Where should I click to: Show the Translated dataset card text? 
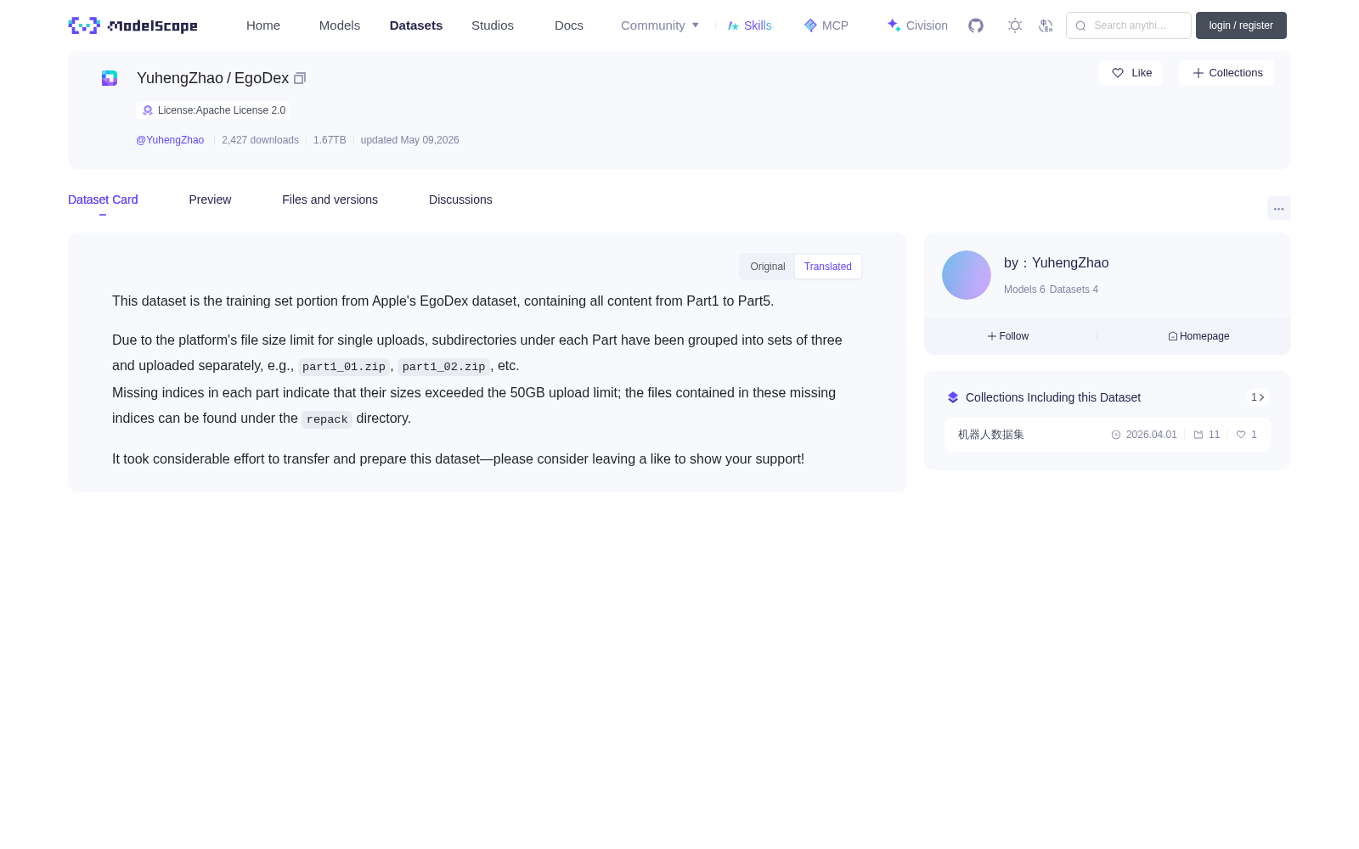(828, 267)
